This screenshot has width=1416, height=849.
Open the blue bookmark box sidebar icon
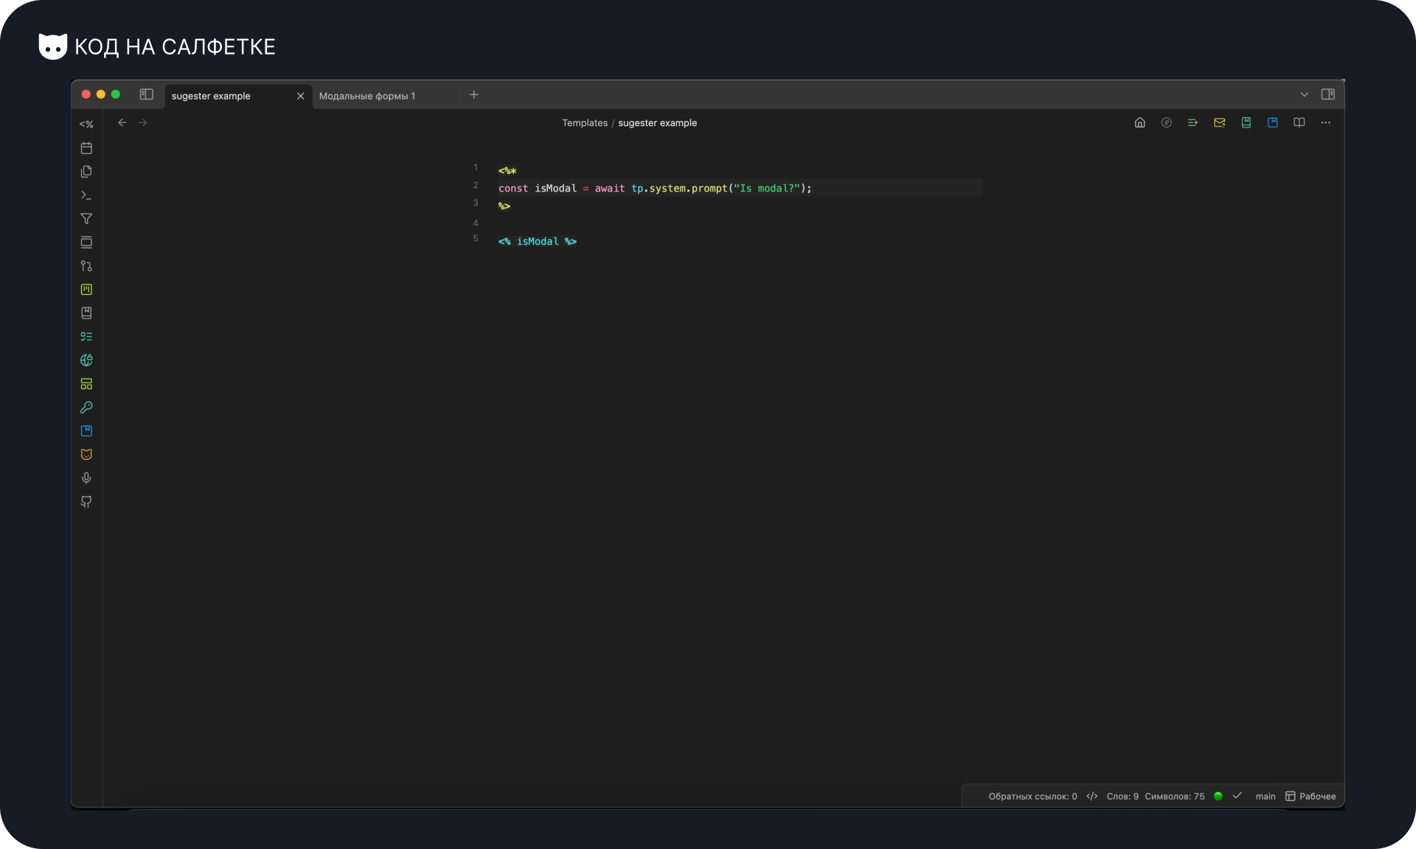click(86, 431)
